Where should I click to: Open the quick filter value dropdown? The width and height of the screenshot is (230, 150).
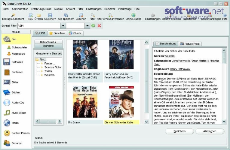[x=87, y=26]
